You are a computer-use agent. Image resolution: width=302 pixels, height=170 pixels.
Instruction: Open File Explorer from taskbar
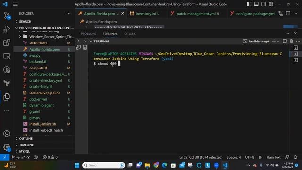click(147, 165)
